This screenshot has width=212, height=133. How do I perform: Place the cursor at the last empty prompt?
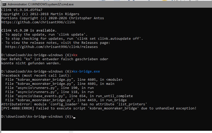(x=74, y=117)
